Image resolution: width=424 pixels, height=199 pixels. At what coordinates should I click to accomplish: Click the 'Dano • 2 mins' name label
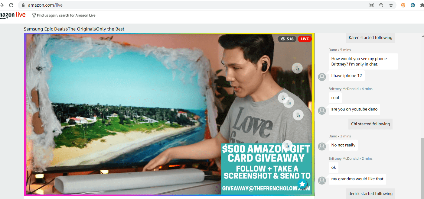(340, 136)
